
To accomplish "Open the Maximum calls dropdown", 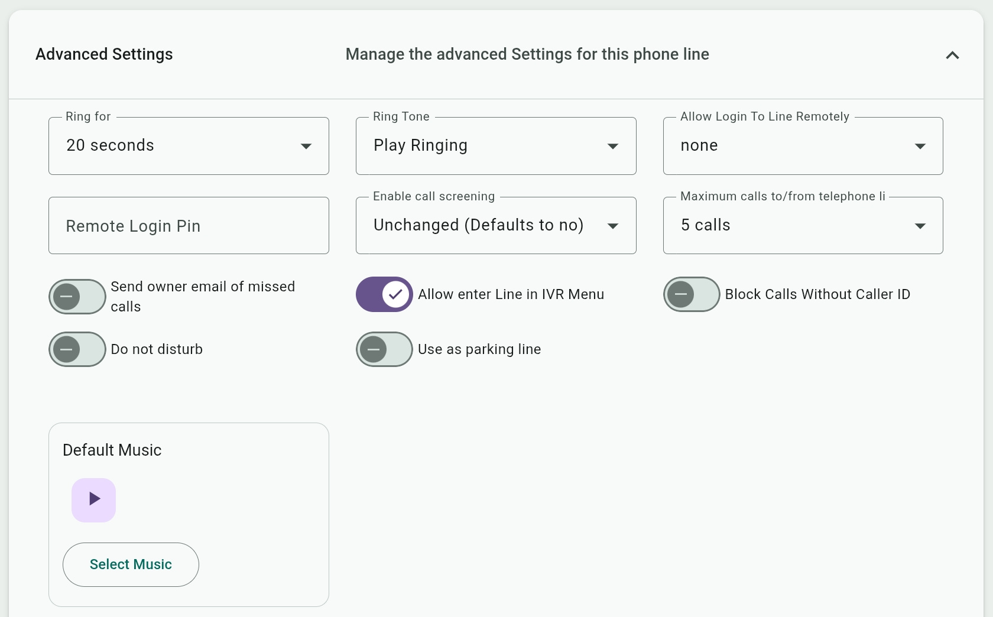I will [x=803, y=226].
